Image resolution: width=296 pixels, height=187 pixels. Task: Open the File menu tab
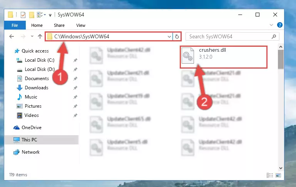pyautogui.click(x=15, y=25)
